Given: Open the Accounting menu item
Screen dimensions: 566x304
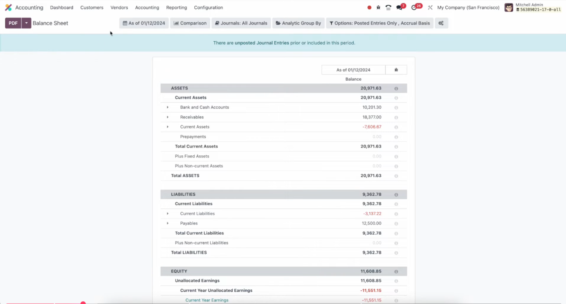Looking at the screenshot, I should click(x=147, y=7).
